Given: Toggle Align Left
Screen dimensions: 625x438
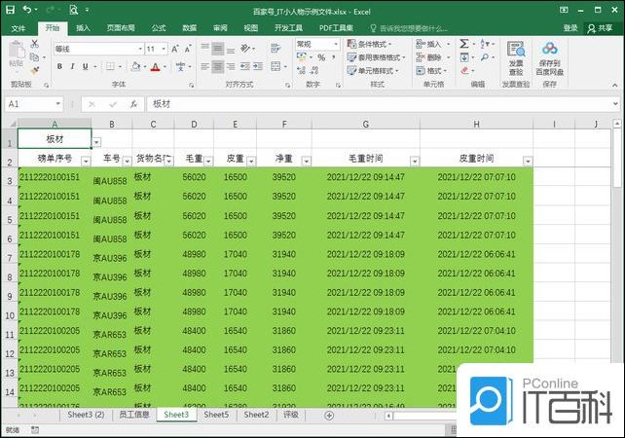Looking at the screenshot, I should coord(204,66).
